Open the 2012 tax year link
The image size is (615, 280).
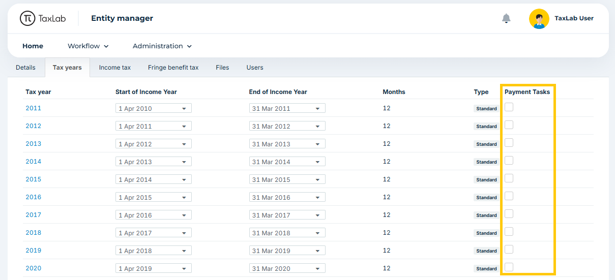(34, 126)
